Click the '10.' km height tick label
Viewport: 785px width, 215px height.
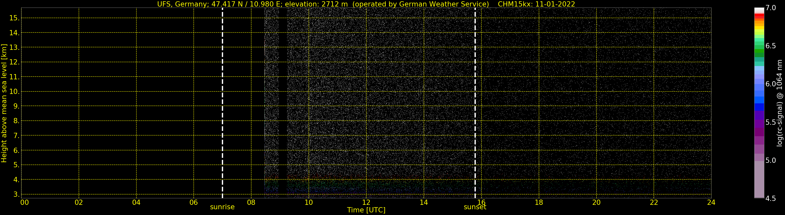(x=14, y=92)
